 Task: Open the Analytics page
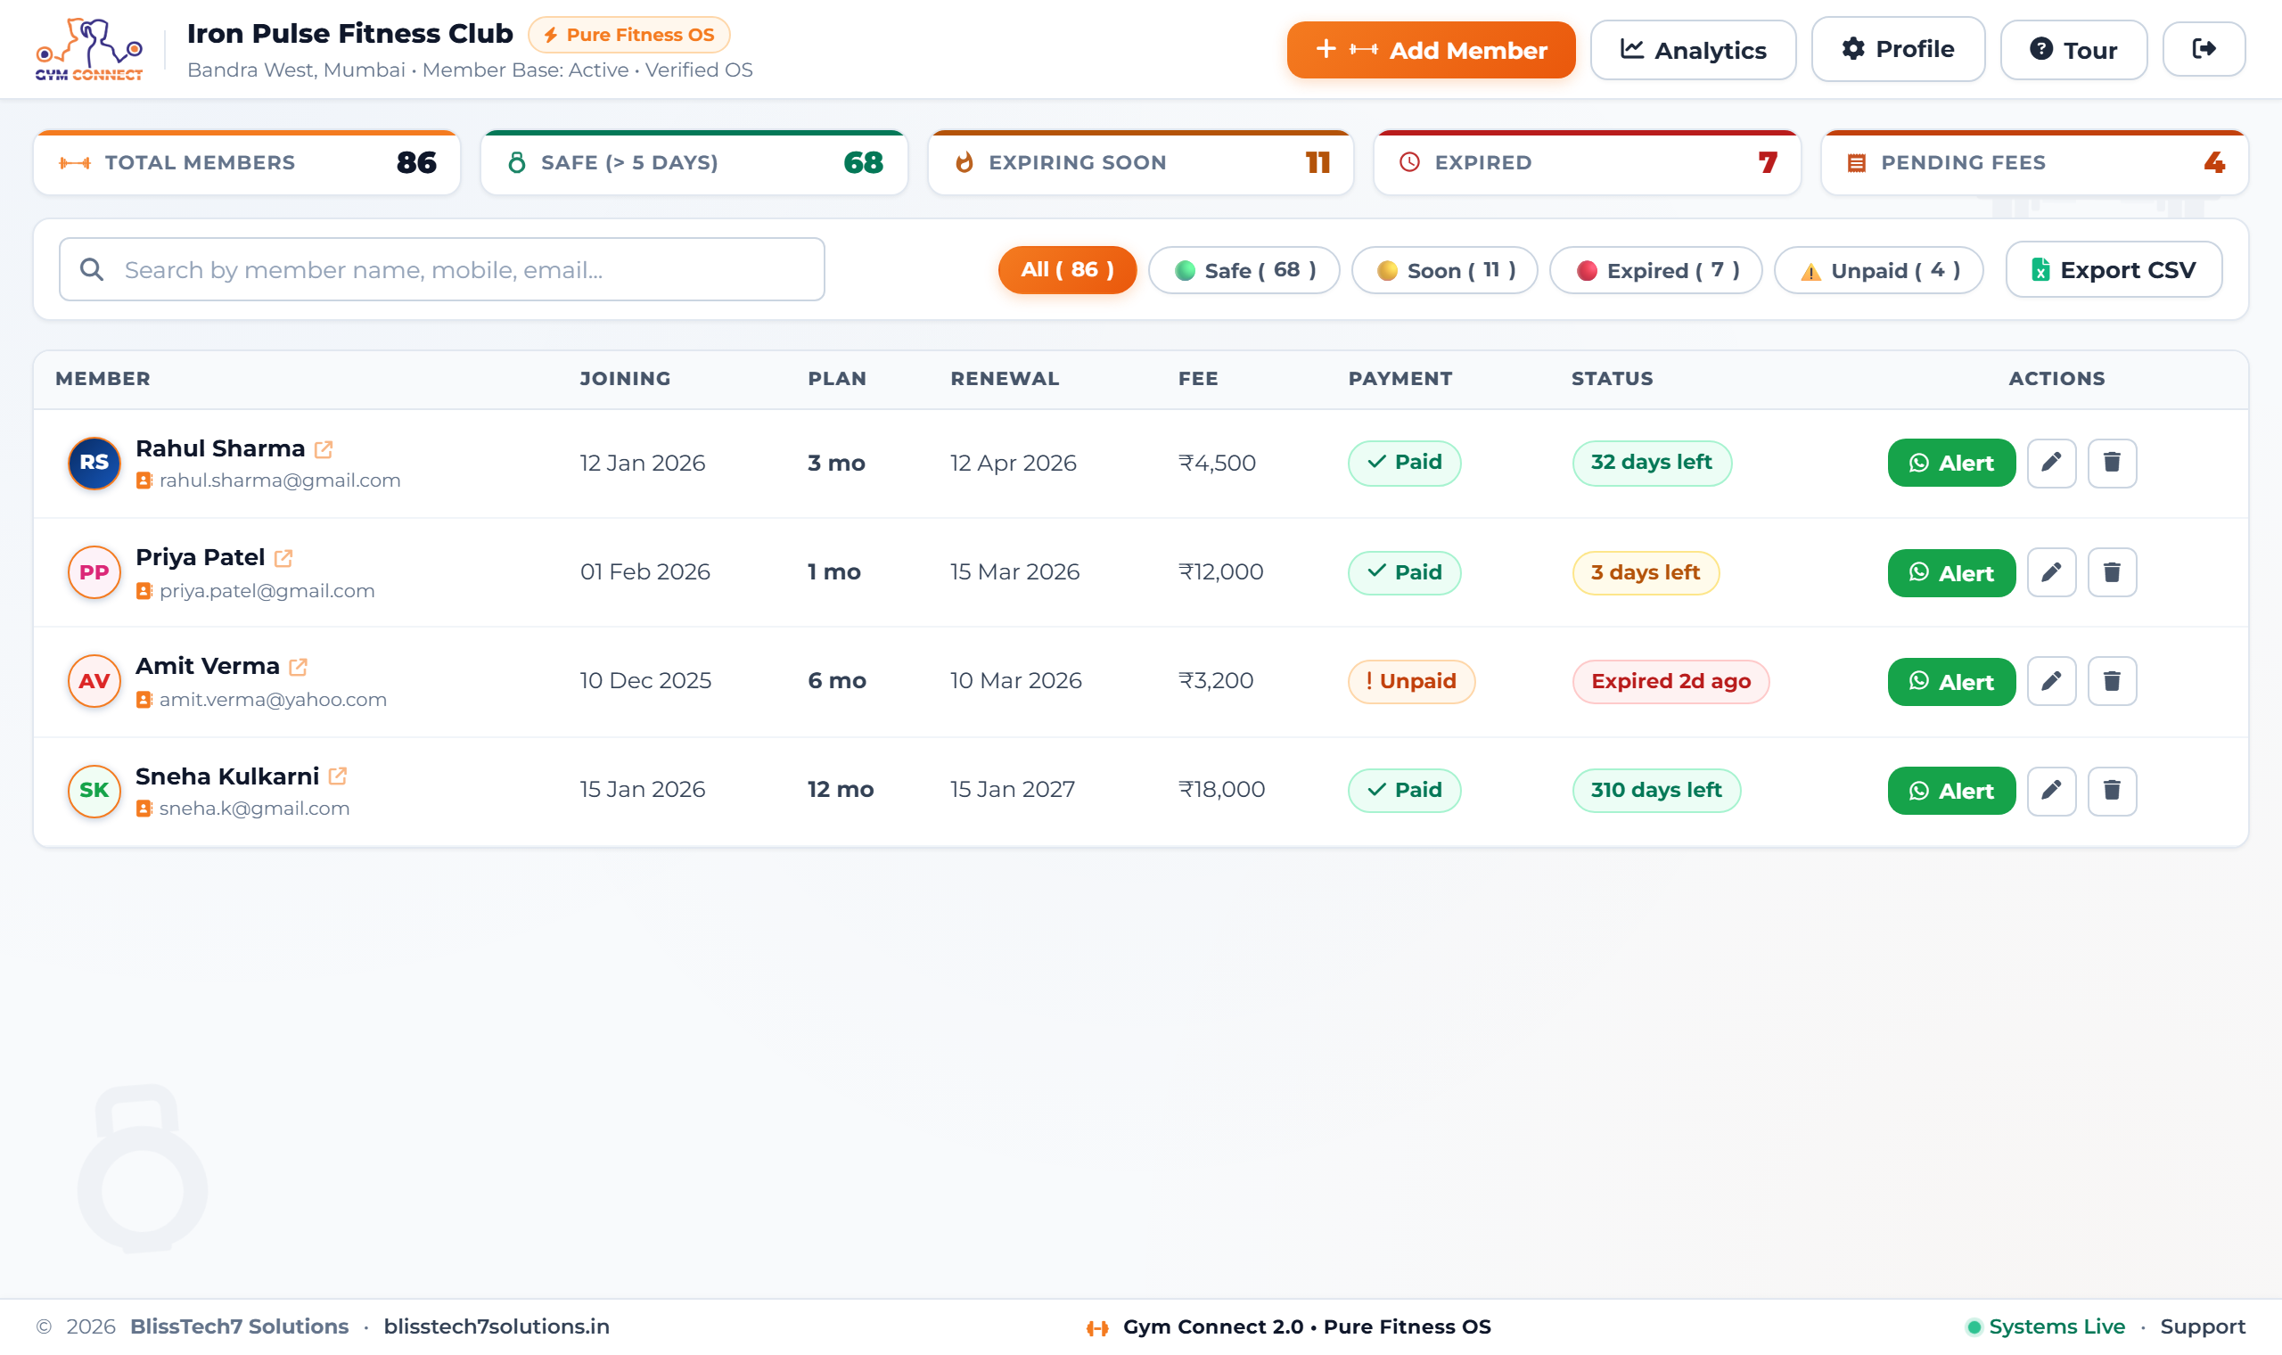point(1694,50)
